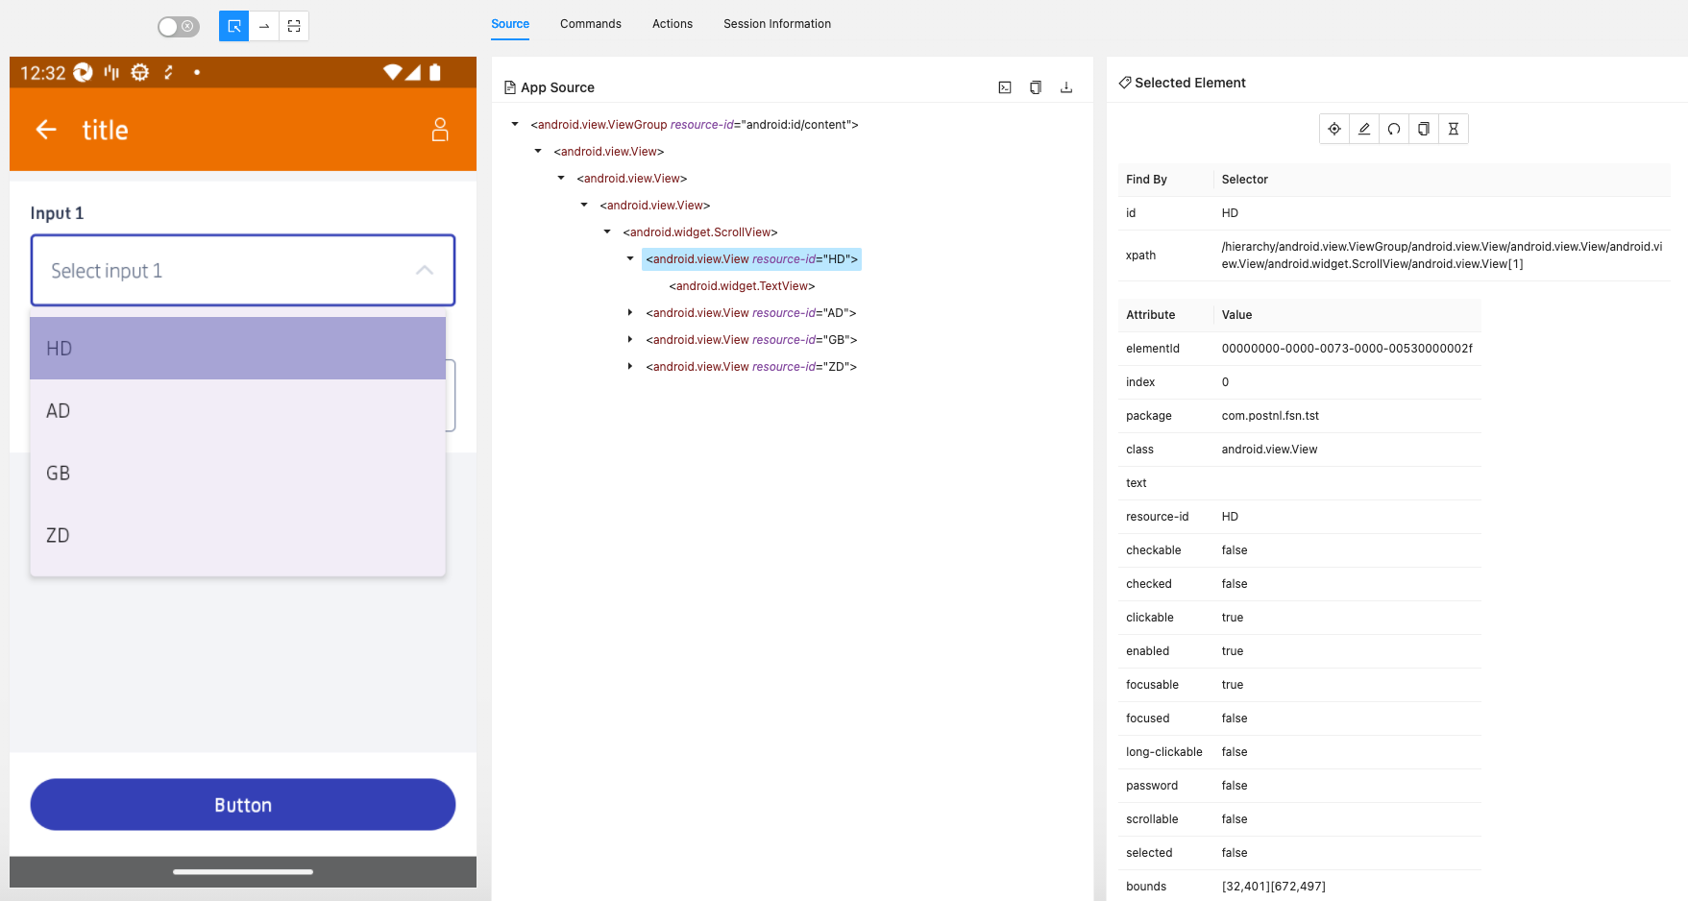
Task: Tap the back arrow beside title
Action: coord(46,130)
